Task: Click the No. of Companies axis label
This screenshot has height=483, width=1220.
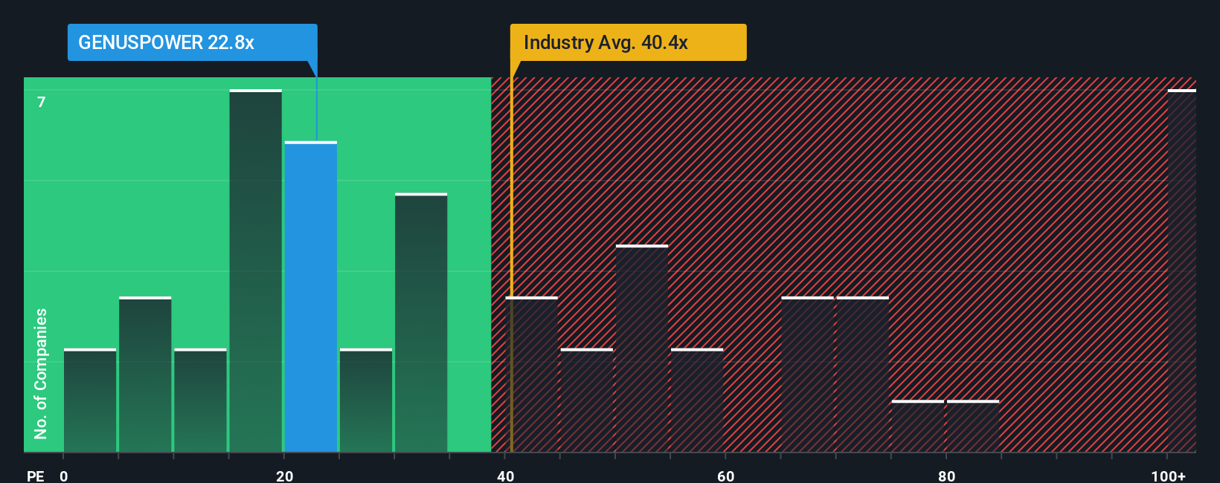Action: tap(41, 374)
